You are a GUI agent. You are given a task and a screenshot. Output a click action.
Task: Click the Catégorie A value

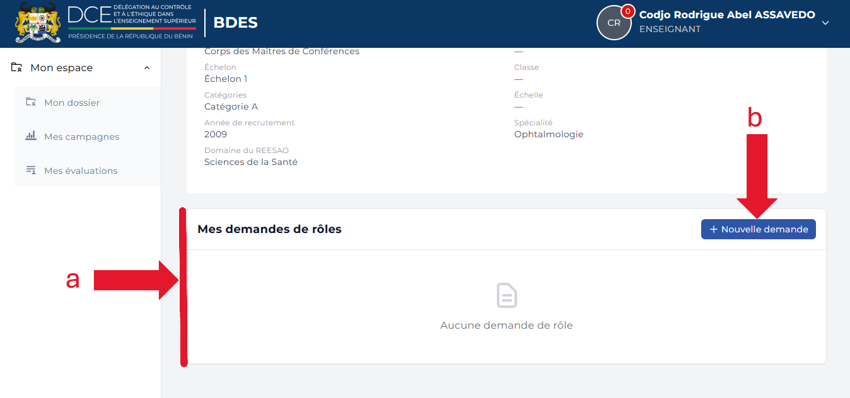tap(231, 106)
